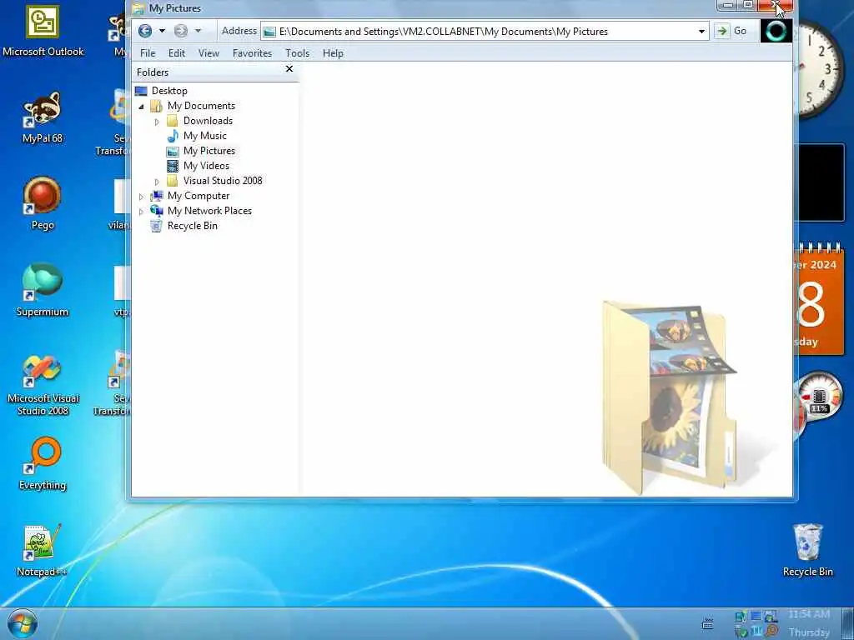Click the My Videos filmstrip icon
The image size is (854, 640).
[x=173, y=166]
